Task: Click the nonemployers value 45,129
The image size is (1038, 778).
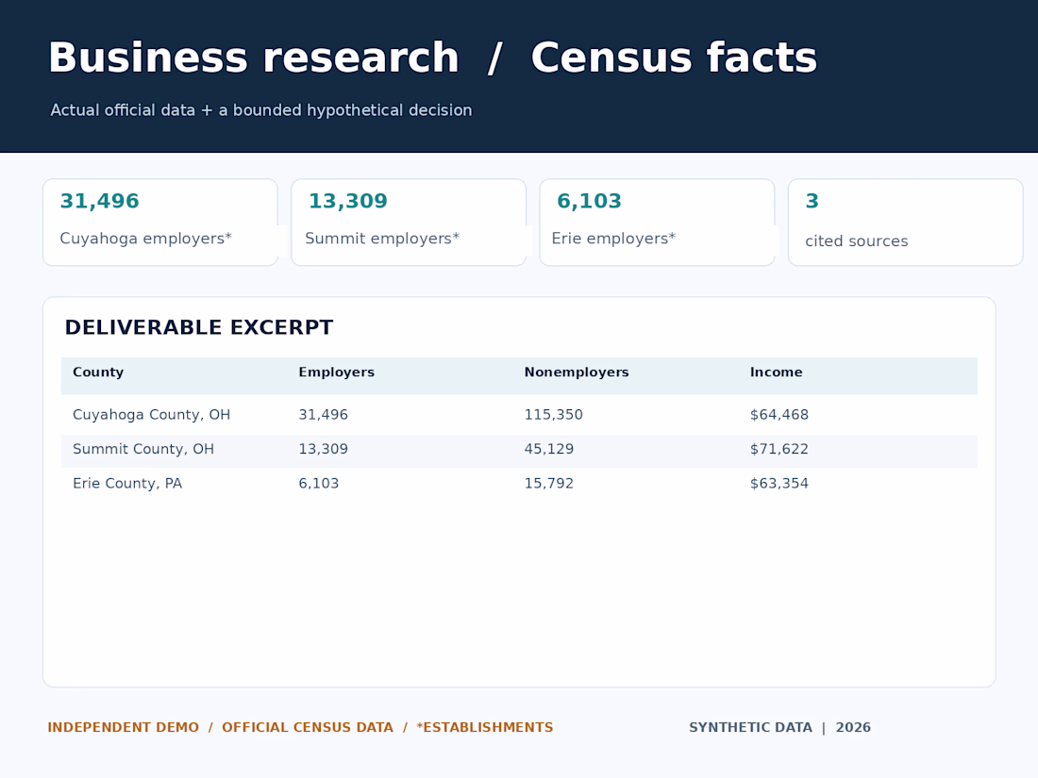Action: (549, 449)
